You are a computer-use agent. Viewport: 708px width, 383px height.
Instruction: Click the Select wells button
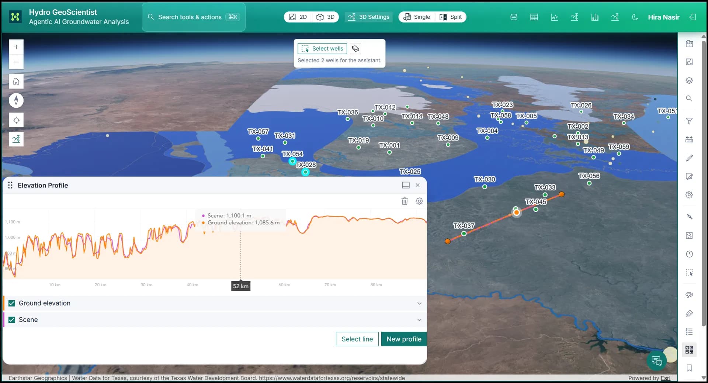pyautogui.click(x=323, y=49)
